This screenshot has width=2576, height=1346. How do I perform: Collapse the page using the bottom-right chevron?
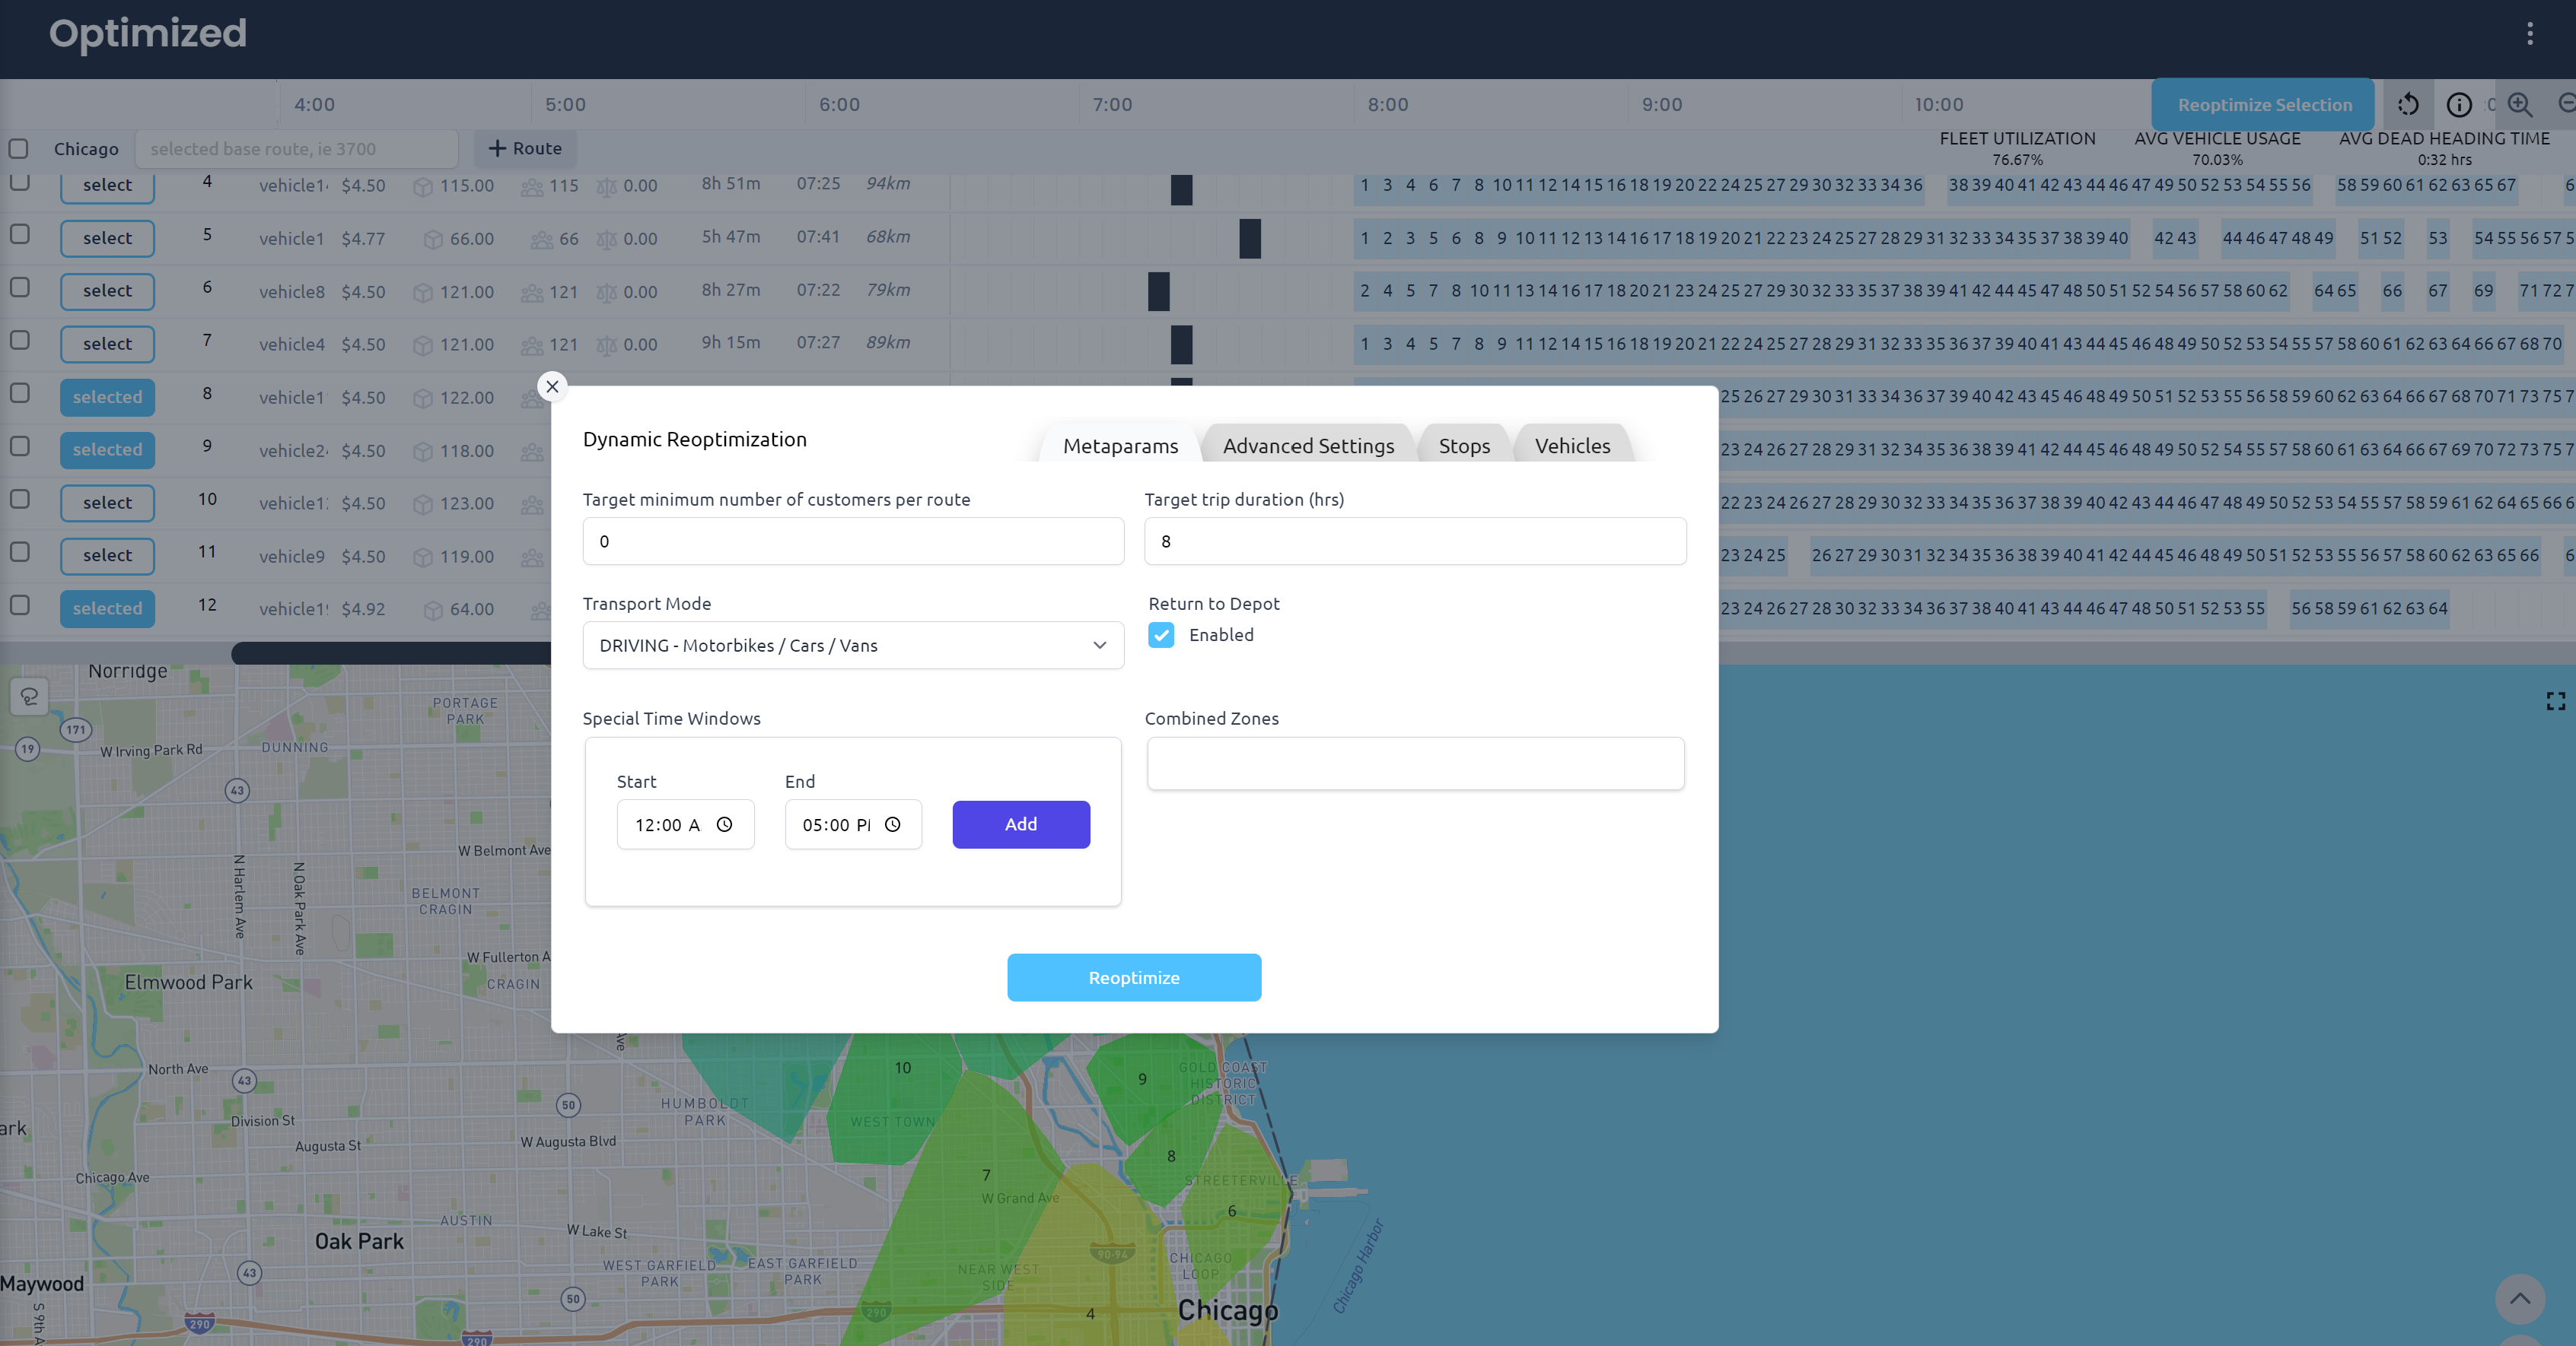click(x=2520, y=1300)
